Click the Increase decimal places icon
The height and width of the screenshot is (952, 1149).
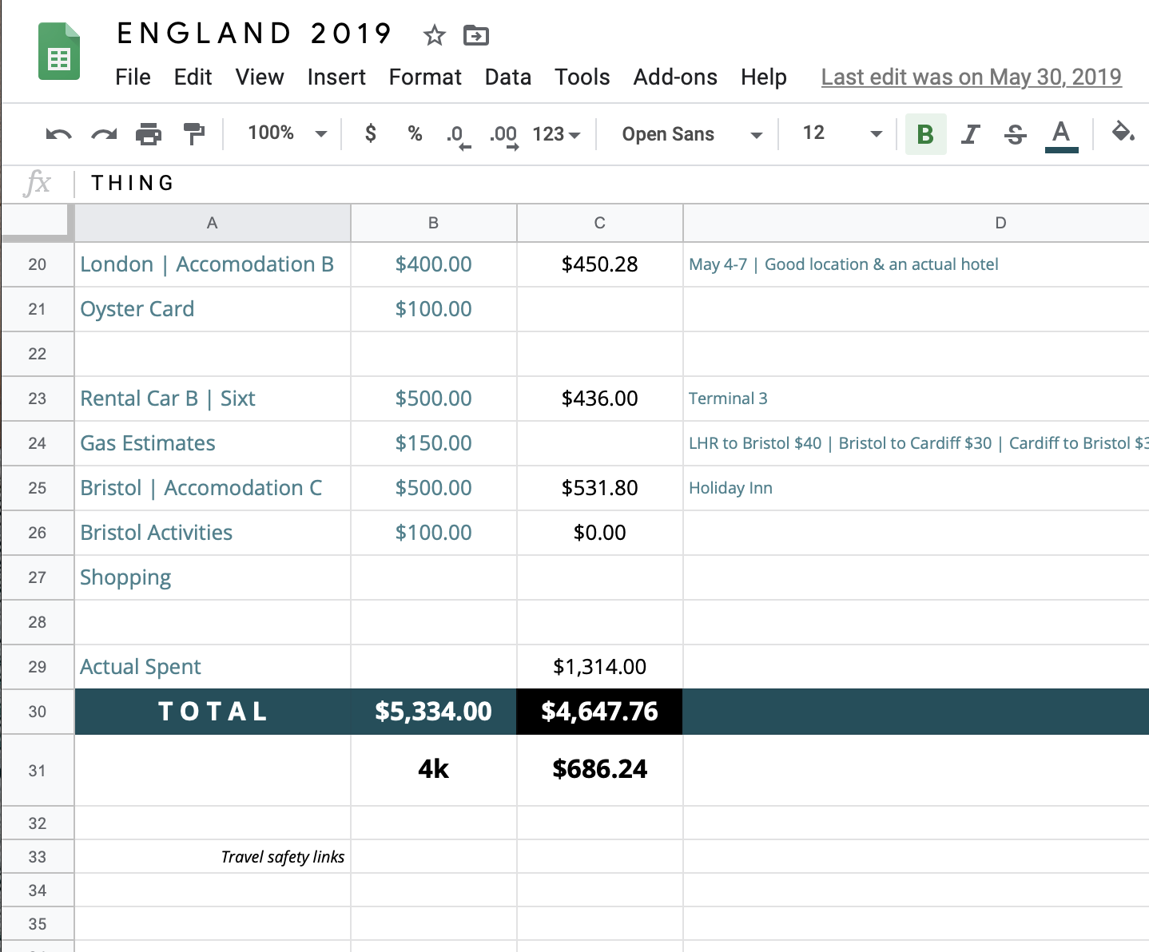point(503,133)
